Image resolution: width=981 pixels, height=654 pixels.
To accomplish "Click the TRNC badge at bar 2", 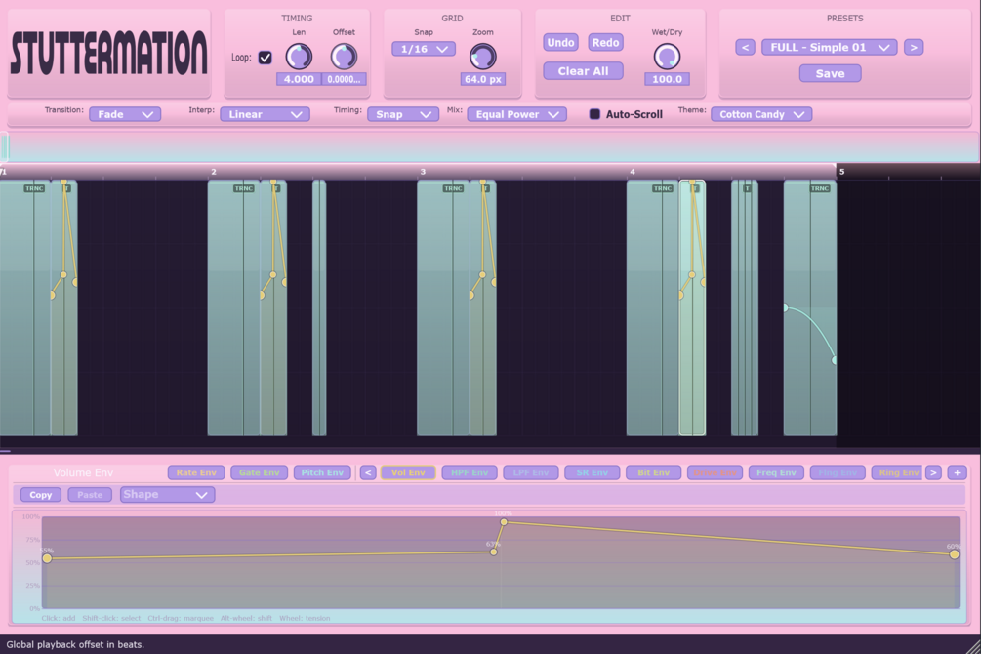I will [243, 188].
